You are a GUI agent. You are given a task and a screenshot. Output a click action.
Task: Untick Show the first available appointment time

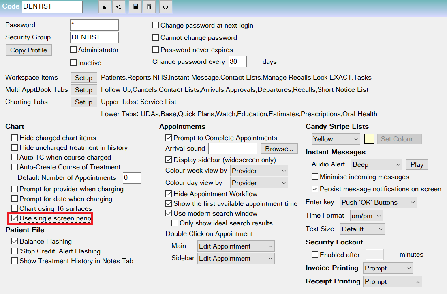click(169, 203)
